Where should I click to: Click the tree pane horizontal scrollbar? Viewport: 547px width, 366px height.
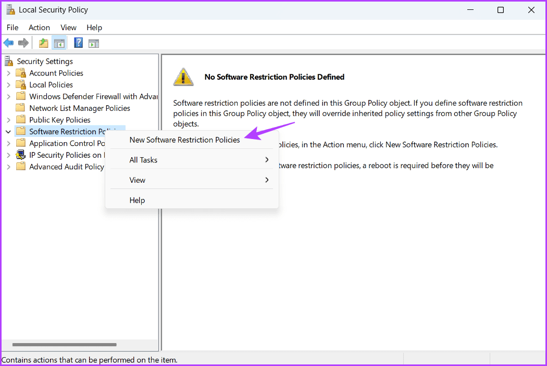point(65,345)
